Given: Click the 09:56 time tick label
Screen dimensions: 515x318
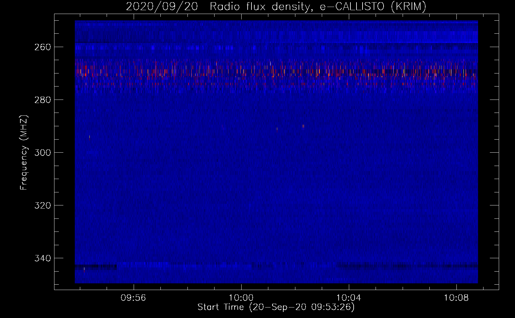Looking at the screenshot, I should tap(133, 298).
